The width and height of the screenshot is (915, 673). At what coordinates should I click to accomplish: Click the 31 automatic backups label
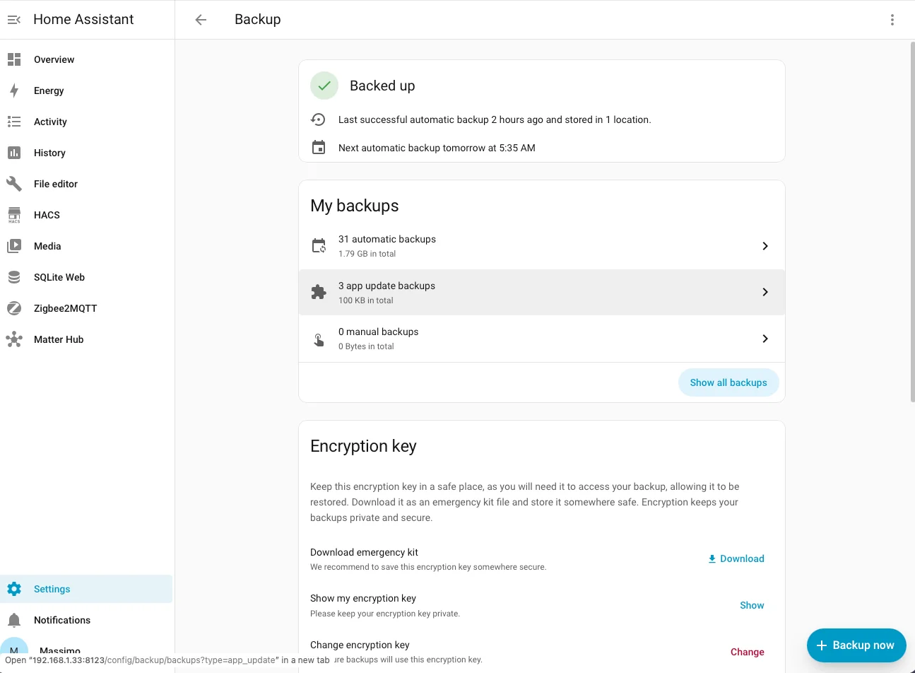387,239
